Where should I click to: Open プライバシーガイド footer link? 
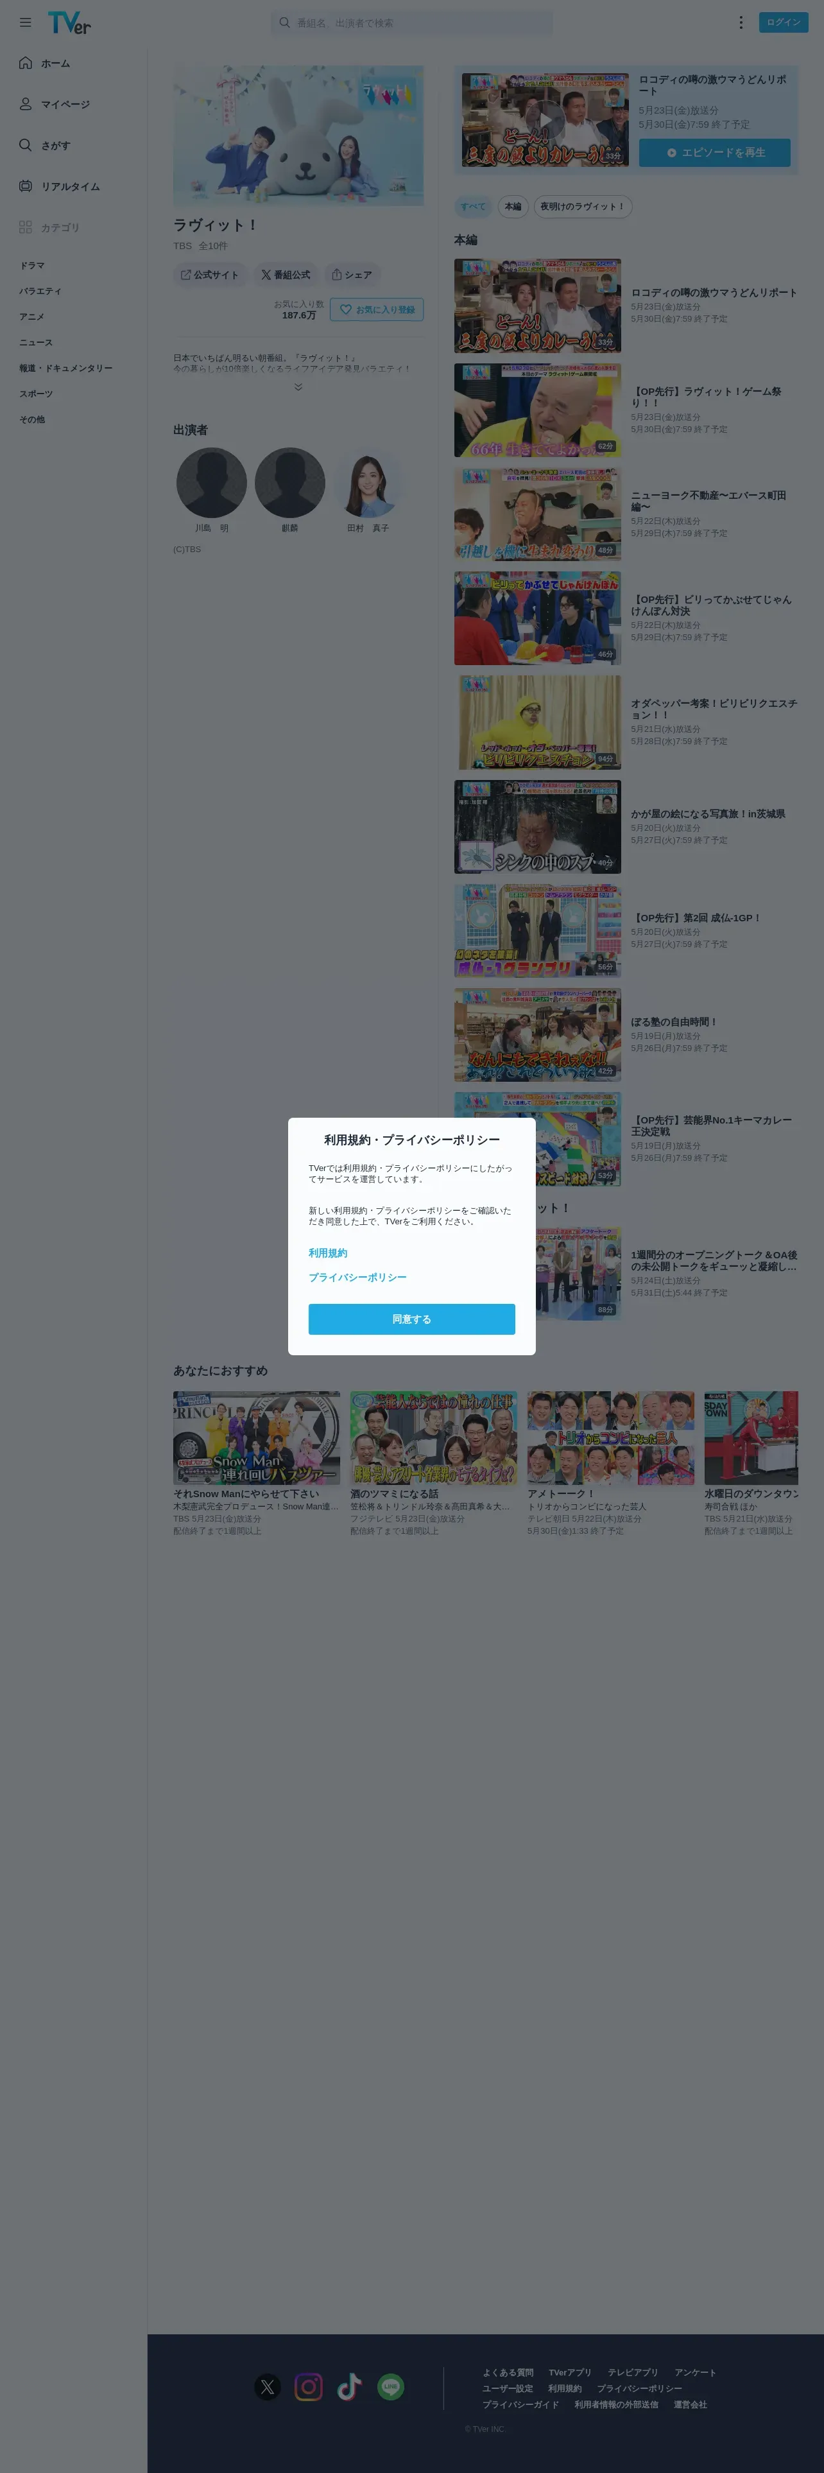click(x=521, y=2404)
